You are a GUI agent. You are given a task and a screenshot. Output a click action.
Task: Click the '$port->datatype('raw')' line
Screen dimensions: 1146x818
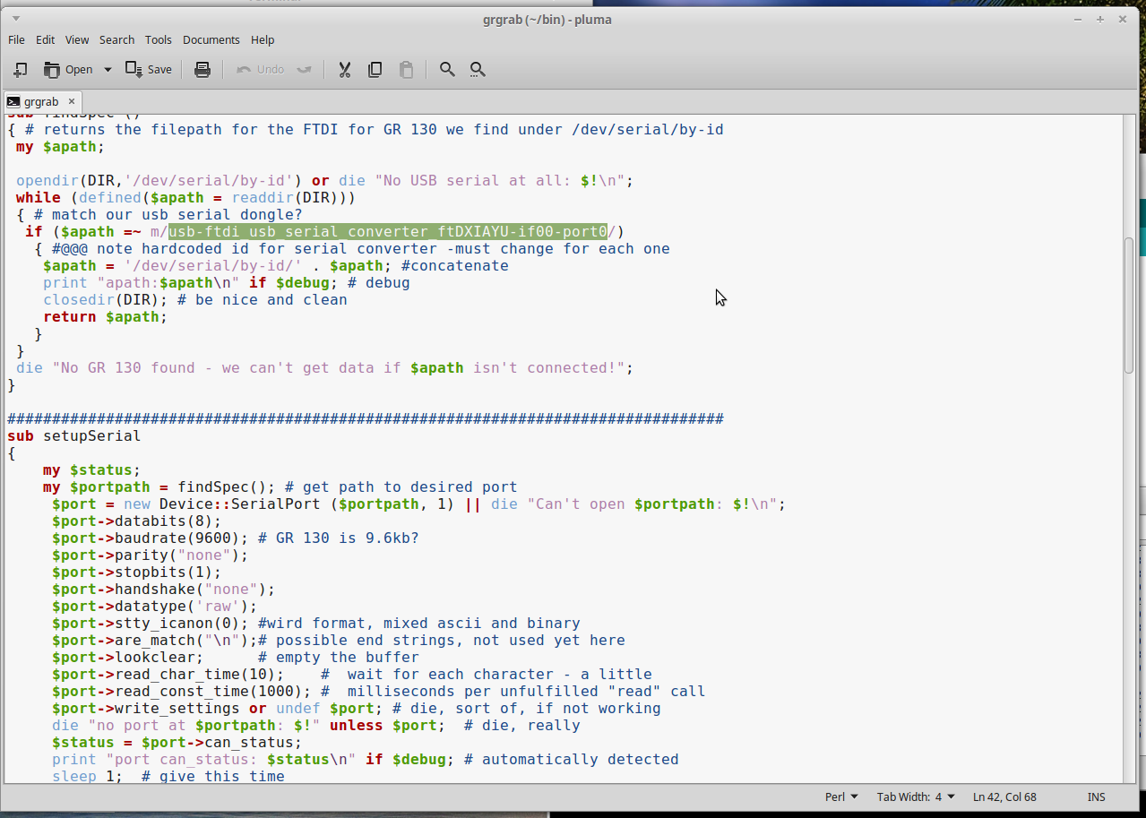pos(155,607)
